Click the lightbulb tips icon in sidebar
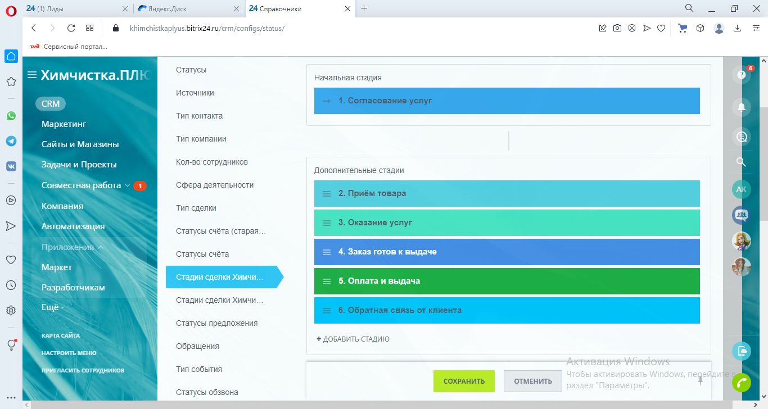 click(11, 345)
